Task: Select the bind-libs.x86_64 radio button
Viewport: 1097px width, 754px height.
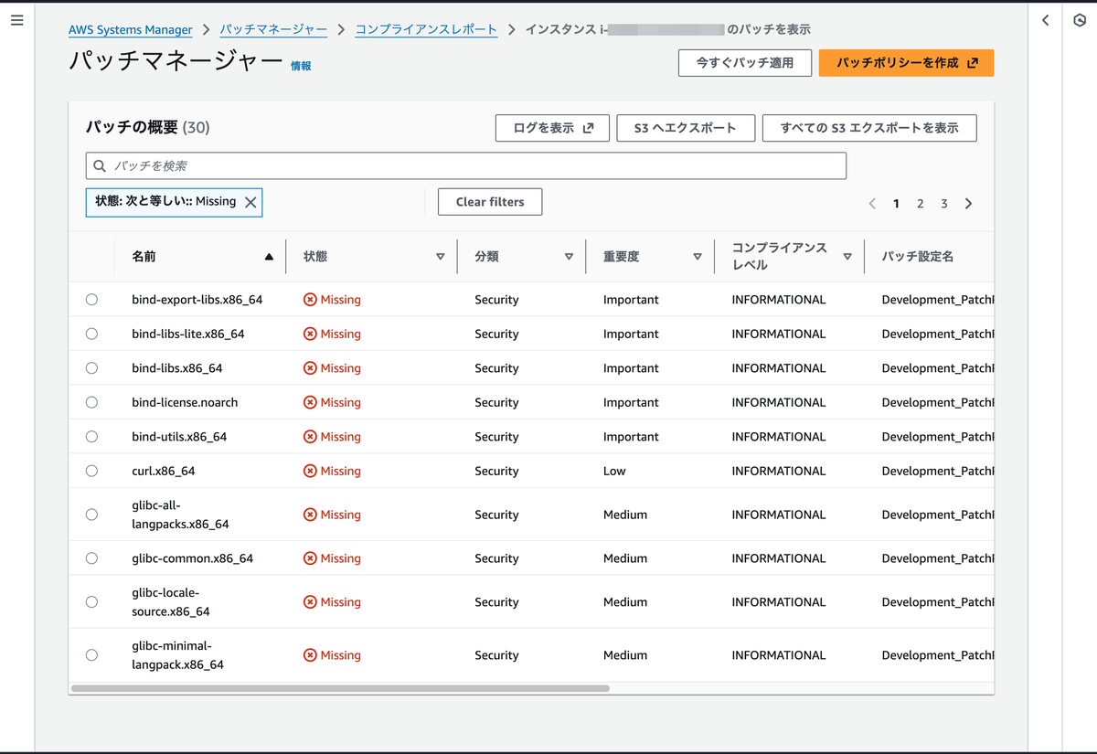Action: 91,368
